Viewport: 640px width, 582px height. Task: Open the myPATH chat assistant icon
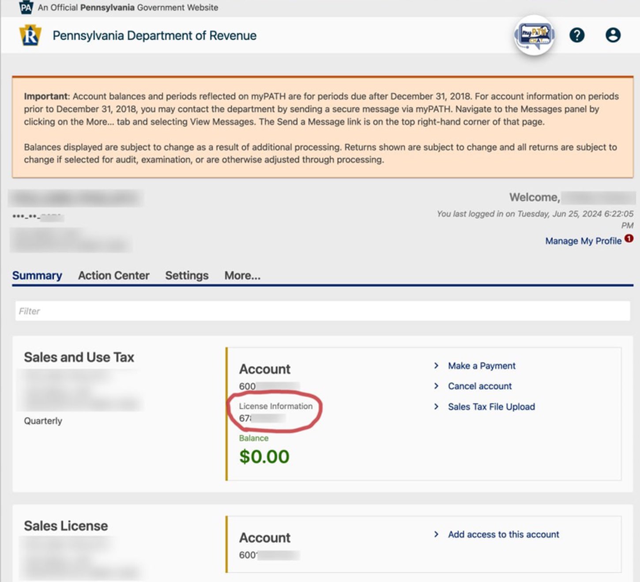coord(535,35)
